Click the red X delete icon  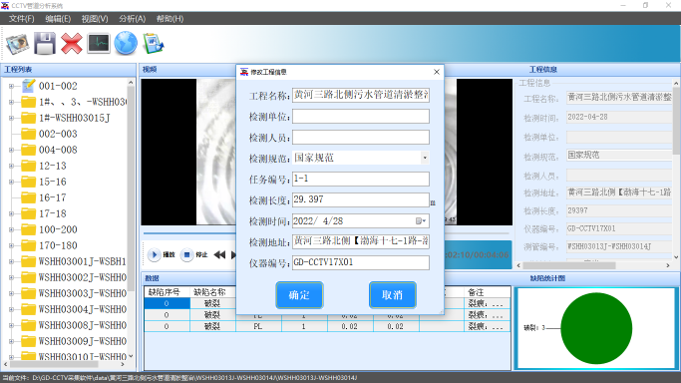click(x=72, y=44)
